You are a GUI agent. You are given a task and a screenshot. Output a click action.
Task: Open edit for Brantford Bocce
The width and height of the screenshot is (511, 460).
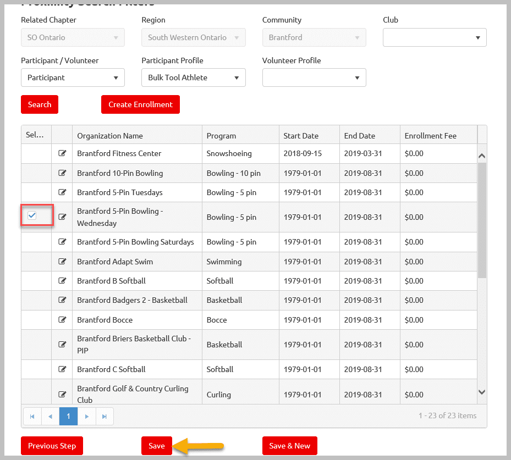click(x=62, y=320)
